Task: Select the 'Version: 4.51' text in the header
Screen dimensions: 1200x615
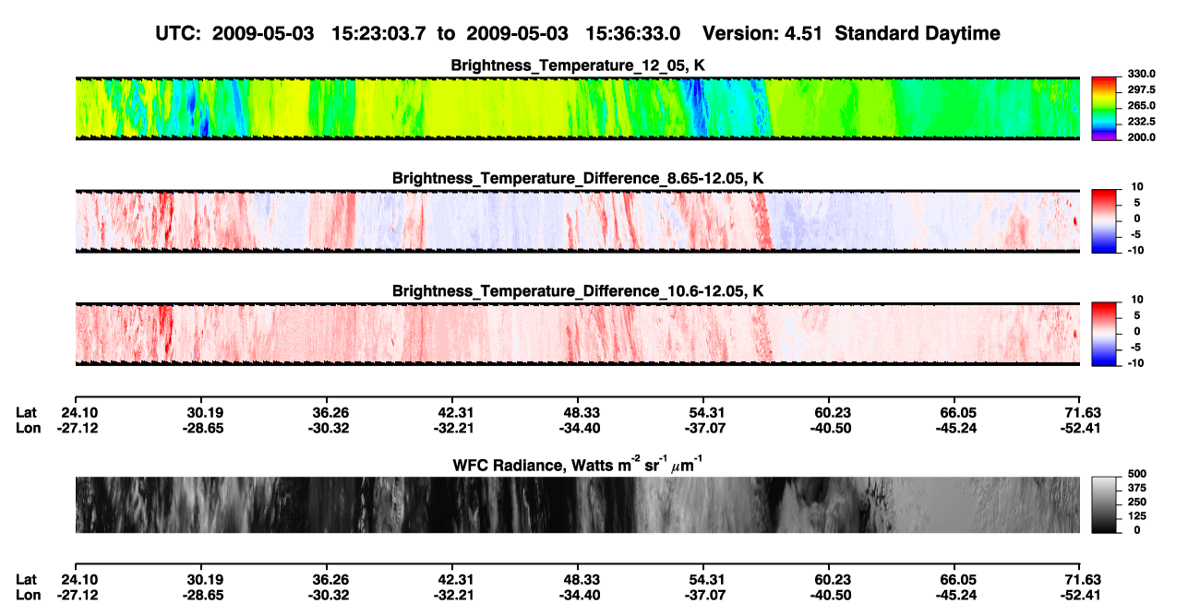Action: tap(762, 34)
